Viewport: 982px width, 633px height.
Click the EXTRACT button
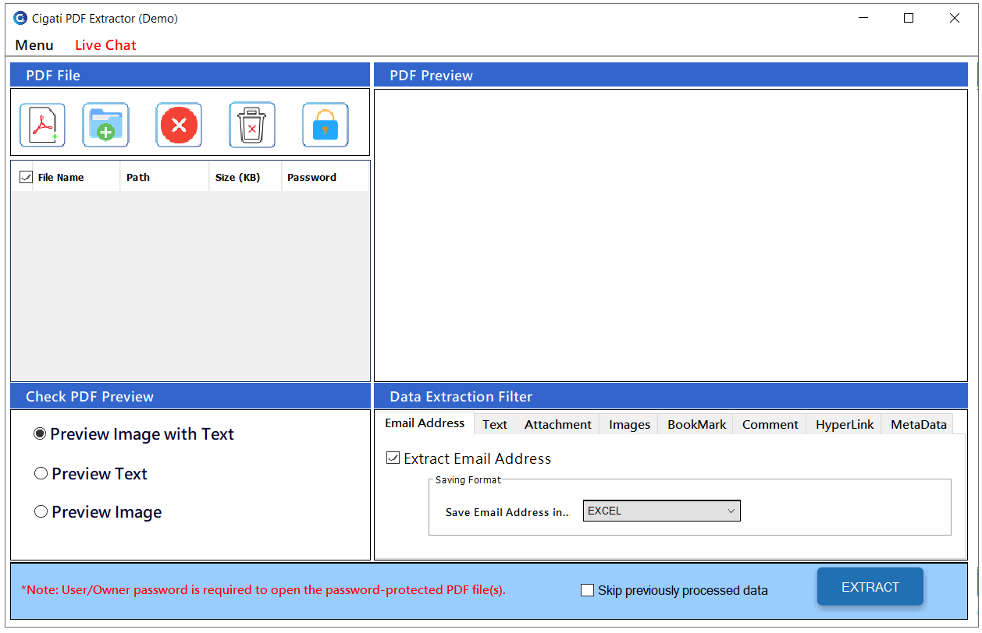click(870, 586)
